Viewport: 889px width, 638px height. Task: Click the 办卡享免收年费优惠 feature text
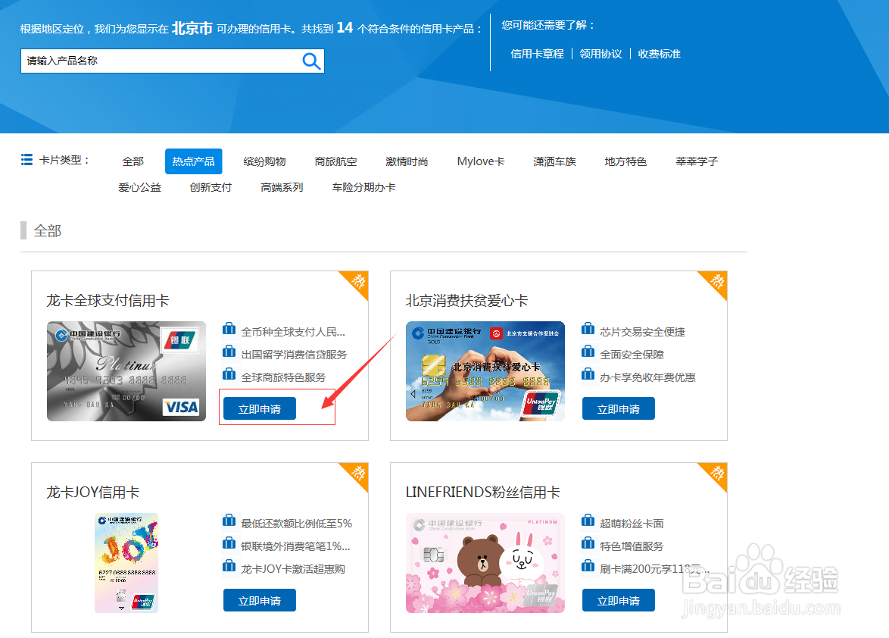click(647, 377)
